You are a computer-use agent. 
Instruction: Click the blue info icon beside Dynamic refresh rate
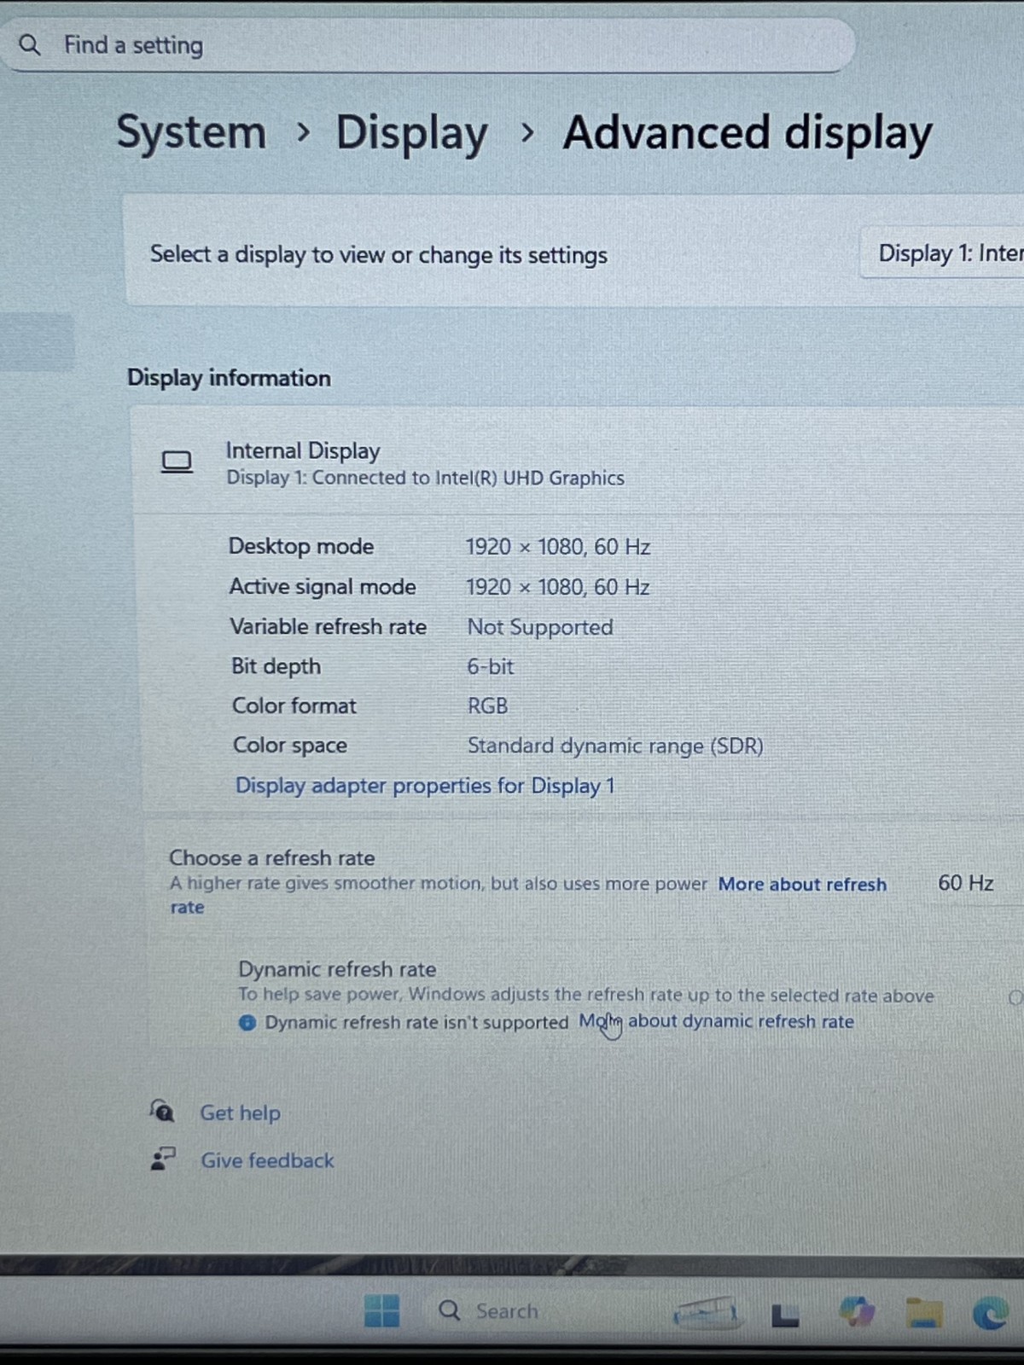pyautogui.click(x=247, y=1022)
